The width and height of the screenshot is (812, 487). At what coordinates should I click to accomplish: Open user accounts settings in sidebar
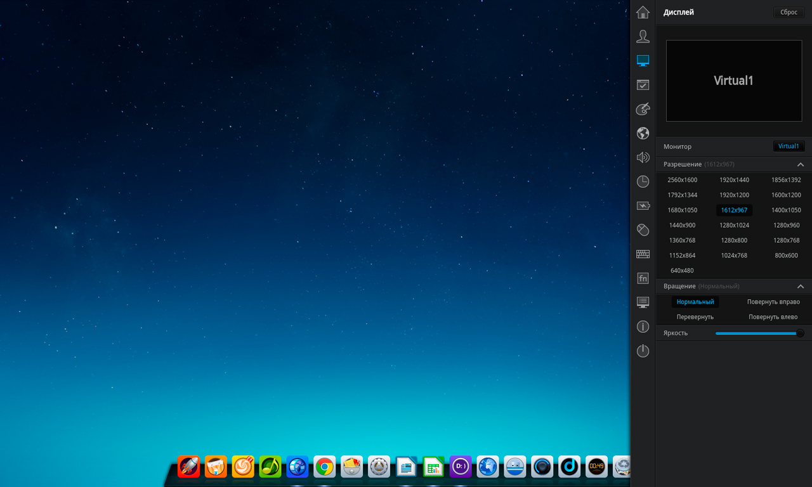click(x=643, y=36)
